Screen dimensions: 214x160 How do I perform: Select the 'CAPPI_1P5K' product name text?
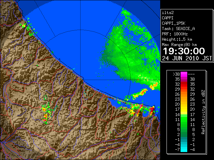pyautogui.click(x=174, y=23)
